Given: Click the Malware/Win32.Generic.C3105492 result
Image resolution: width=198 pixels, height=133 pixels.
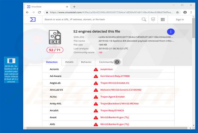Looking at the screenshot, I should pos(121,90).
